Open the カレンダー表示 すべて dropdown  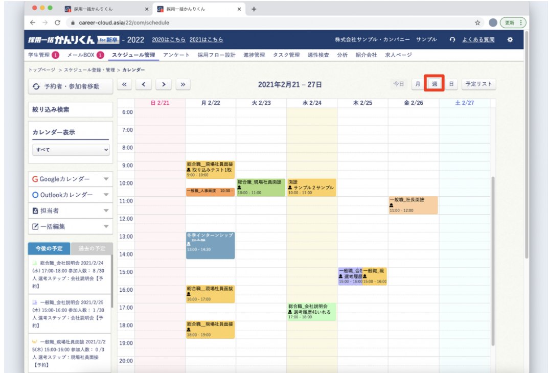pyautogui.click(x=71, y=150)
